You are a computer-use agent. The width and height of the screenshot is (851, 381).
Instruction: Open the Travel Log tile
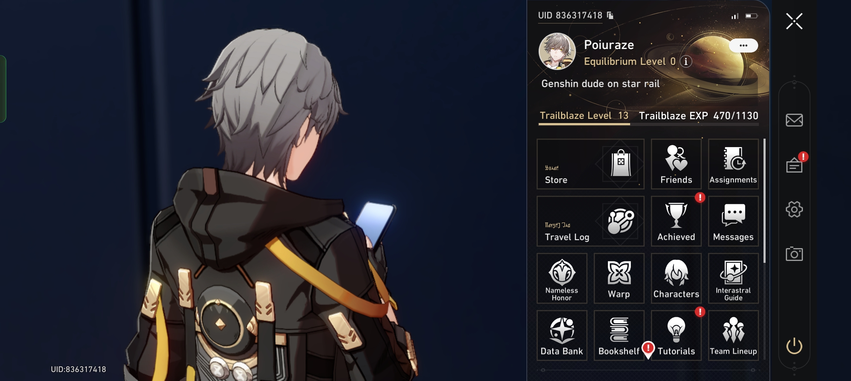click(x=590, y=221)
